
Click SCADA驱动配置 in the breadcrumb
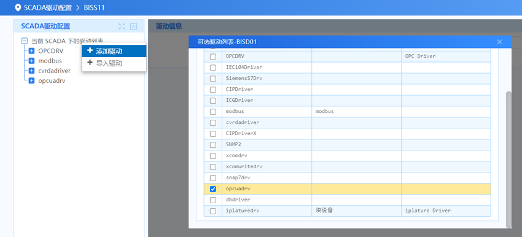48,7
